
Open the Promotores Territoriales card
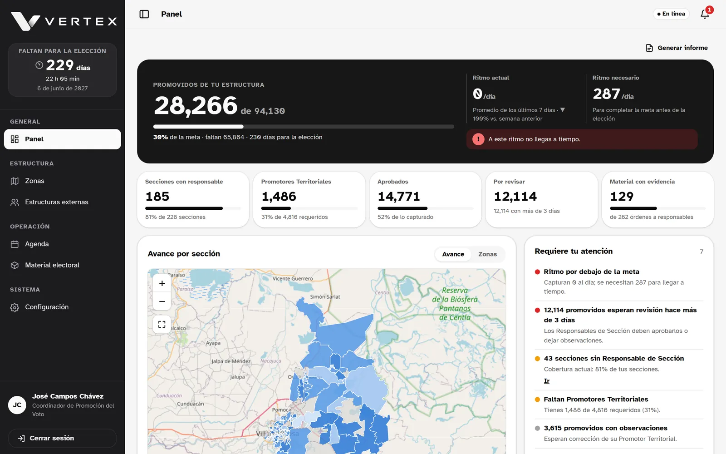tap(309, 200)
